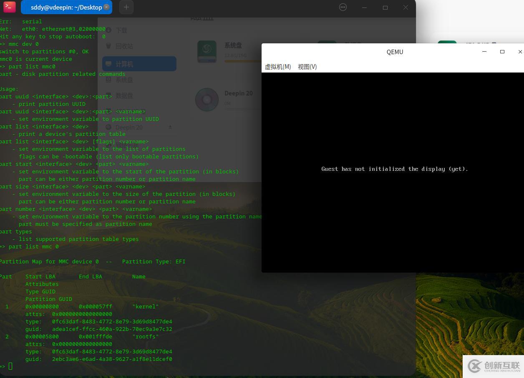
Task: Minimize the QEMU window
Action: pyautogui.click(x=484, y=52)
